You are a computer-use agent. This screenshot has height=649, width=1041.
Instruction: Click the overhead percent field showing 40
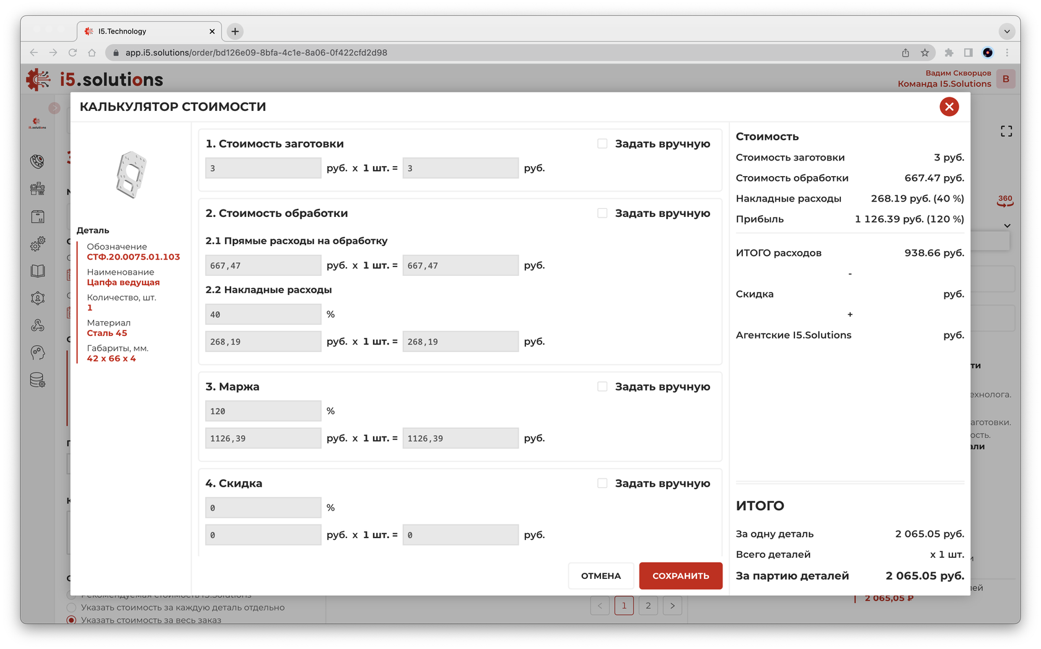263,314
